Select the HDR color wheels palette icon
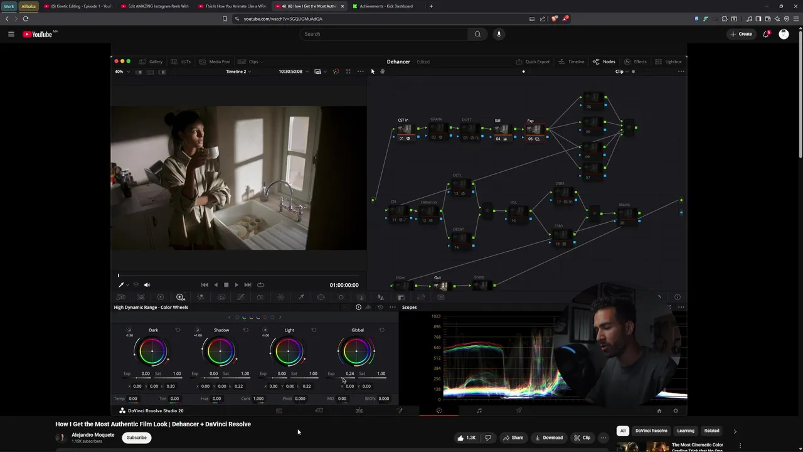Screen dimensions: 803x452 181,297
